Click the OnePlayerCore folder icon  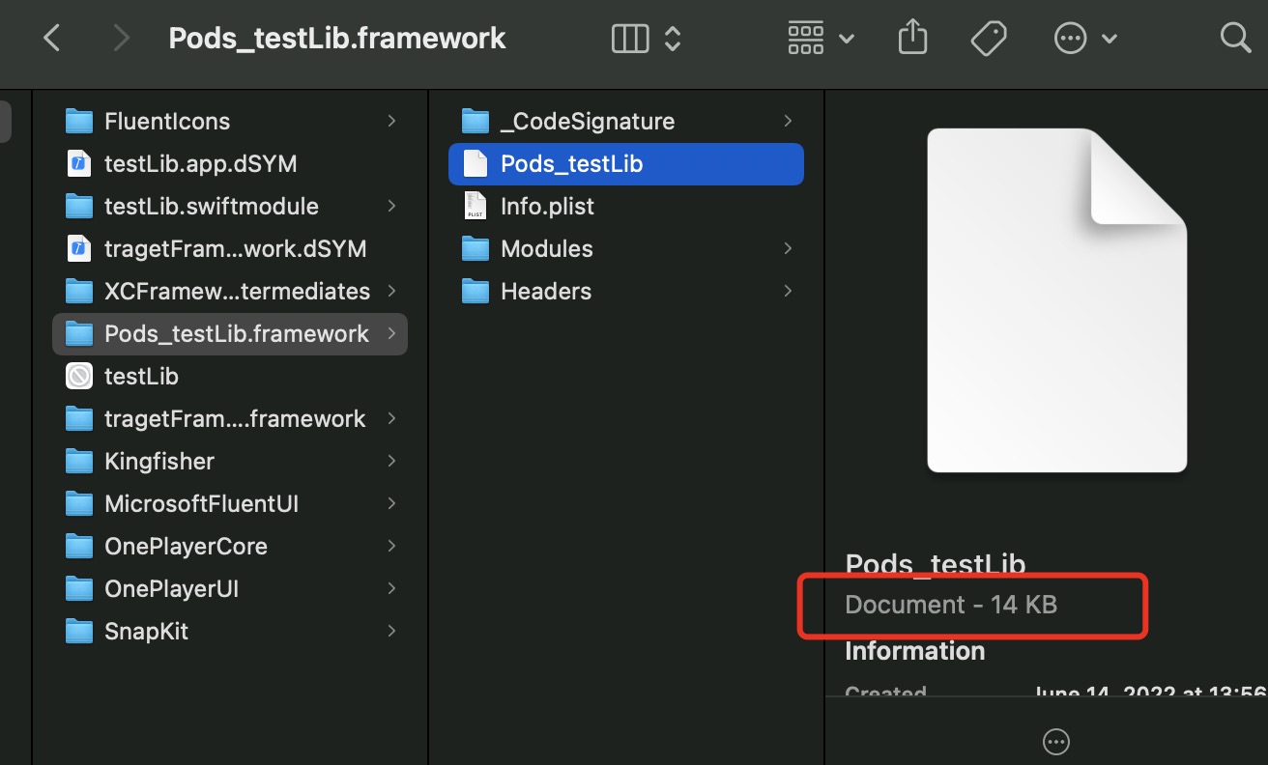pyautogui.click(x=78, y=546)
